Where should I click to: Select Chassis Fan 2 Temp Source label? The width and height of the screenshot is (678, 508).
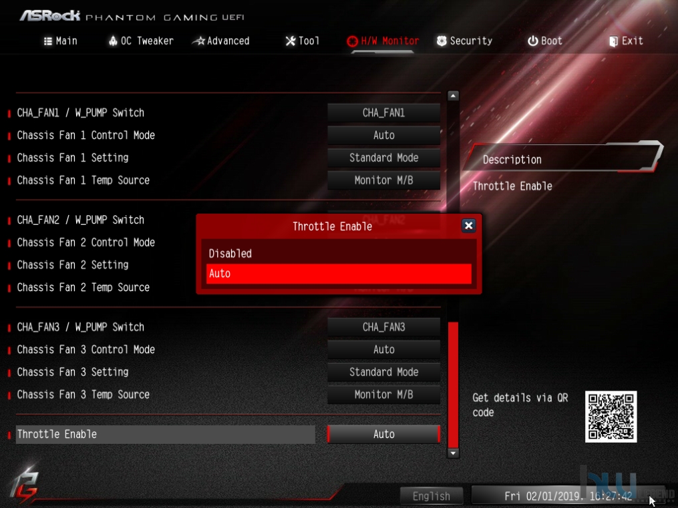(x=83, y=287)
